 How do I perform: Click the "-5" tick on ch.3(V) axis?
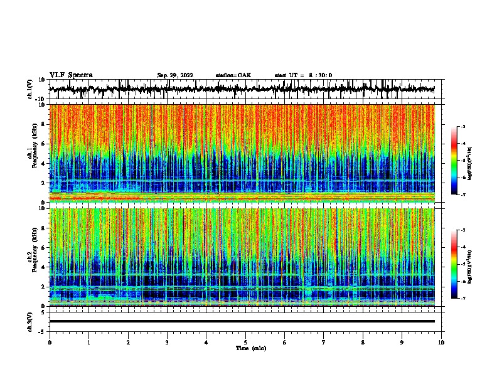[42, 332]
